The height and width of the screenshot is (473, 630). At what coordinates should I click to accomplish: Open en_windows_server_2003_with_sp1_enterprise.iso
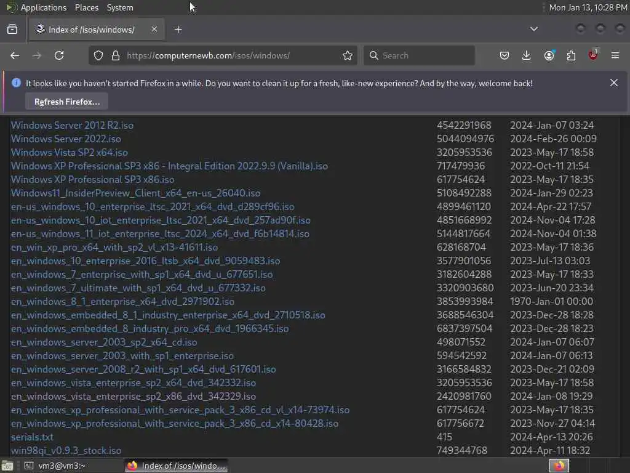(122, 355)
